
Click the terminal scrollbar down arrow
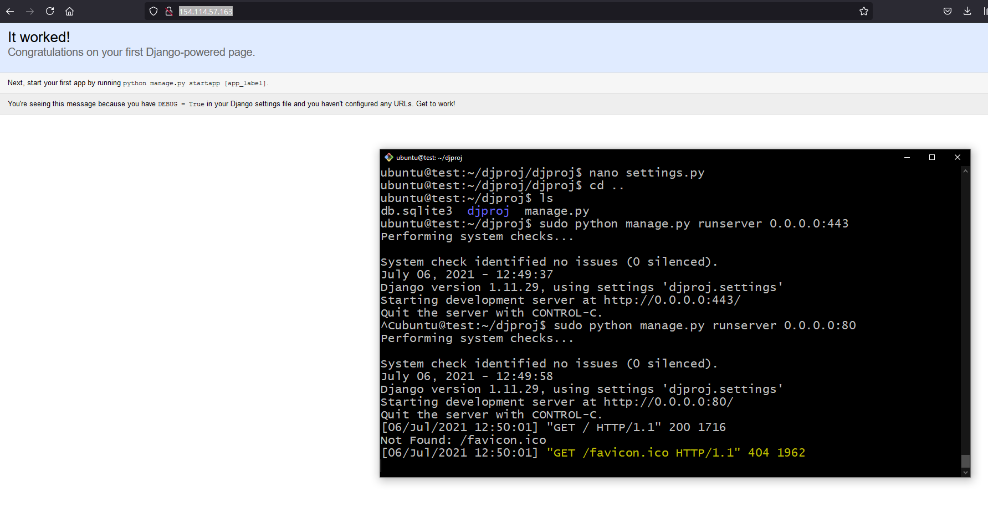(965, 473)
